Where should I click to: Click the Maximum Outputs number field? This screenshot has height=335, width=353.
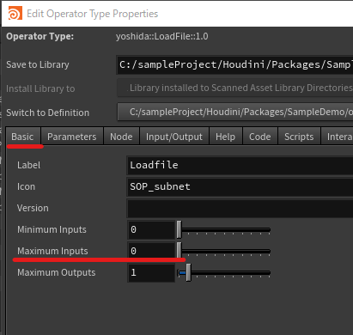pos(151,272)
